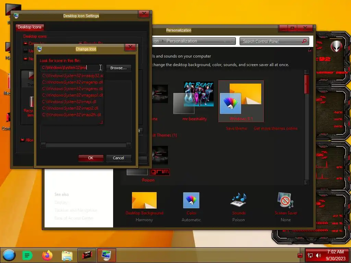Open Firefox from the taskbar
The height and width of the screenshot is (263, 351).
click(x=47, y=255)
